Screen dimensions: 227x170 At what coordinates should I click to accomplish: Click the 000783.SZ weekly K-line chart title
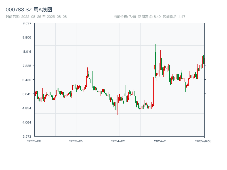29,10
